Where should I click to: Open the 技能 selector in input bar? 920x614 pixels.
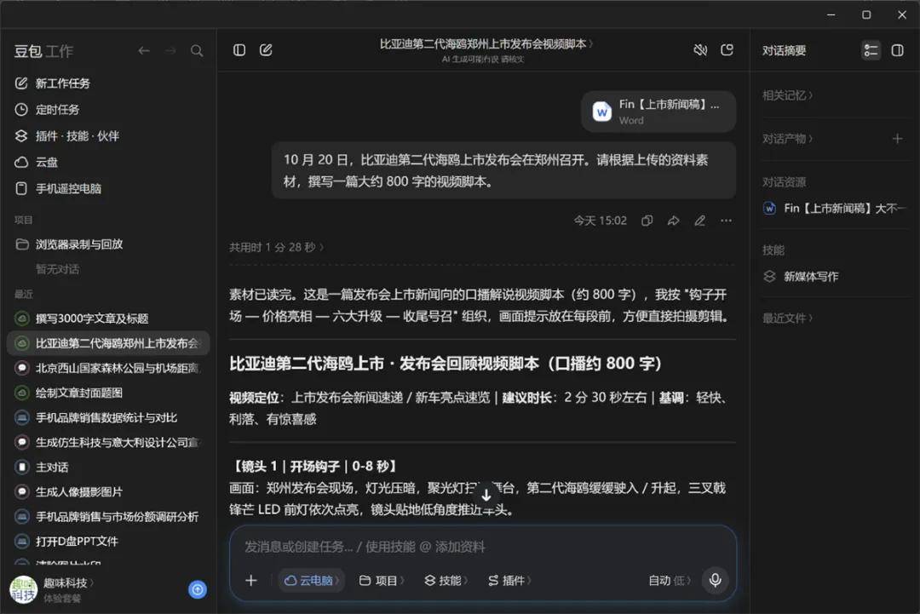(446, 581)
